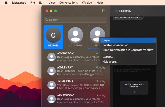
Task: Choose Open Conversation in Separate Window
Action: [128, 50]
